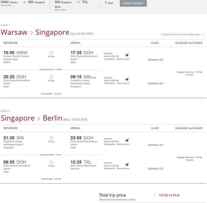Image resolution: width=207 pixels, height=203 pixels.
Task: Click aircraft type Airbus A330-300
Action: tap(111, 166)
